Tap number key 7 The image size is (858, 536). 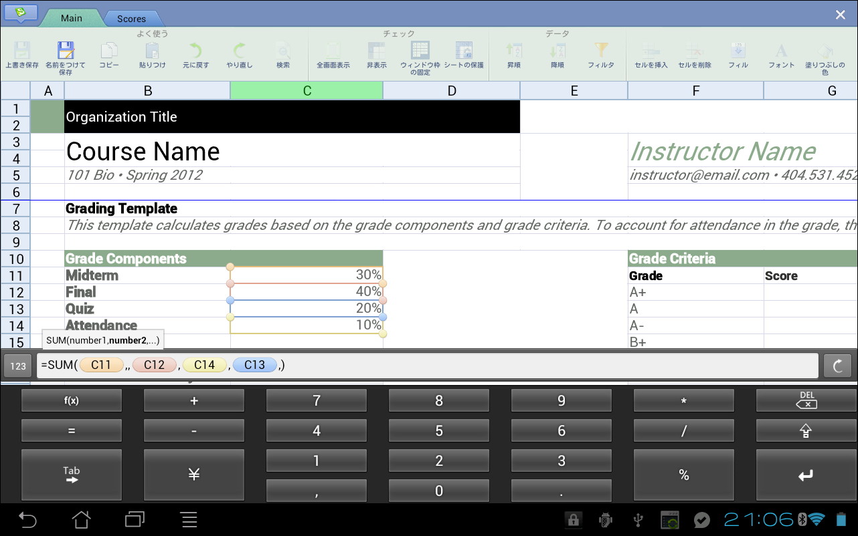tap(317, 400)
